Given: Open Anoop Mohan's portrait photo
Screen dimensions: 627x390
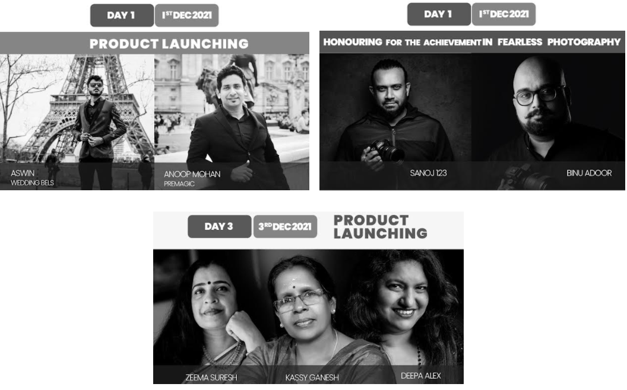Looking at the screenshot, I should [232, 122].
